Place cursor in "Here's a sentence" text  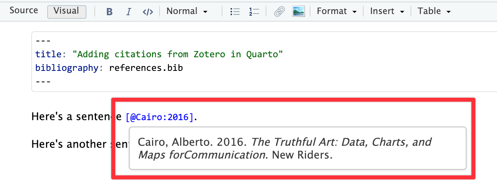[72, 117]
